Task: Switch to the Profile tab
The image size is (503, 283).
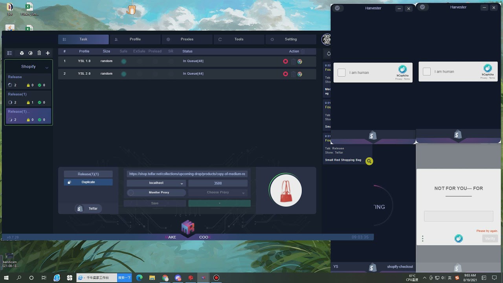Action: (135, 39)
